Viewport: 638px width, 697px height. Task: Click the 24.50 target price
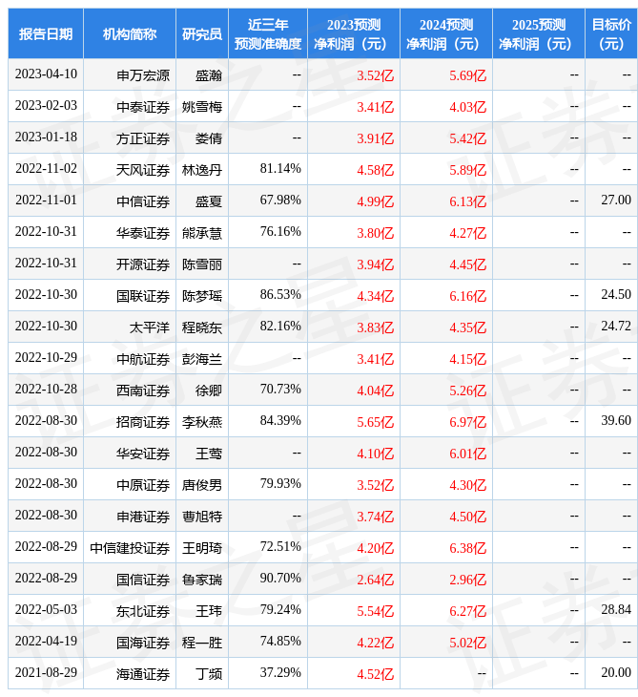point(616,295)
